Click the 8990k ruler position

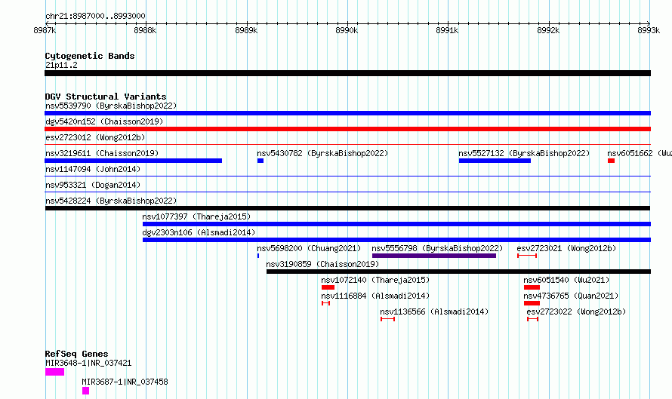pos(347,30)
